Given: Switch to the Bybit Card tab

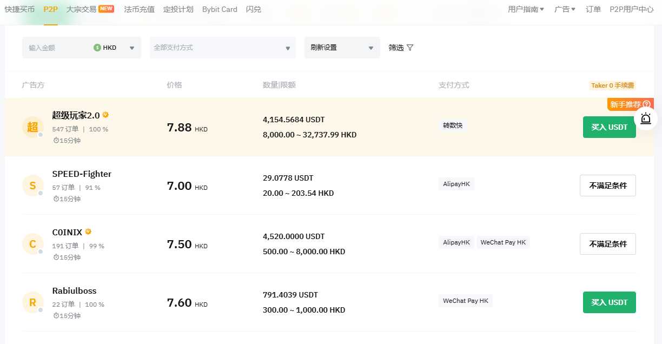Looking at the screenshot, I should click(x=220, y=9).
